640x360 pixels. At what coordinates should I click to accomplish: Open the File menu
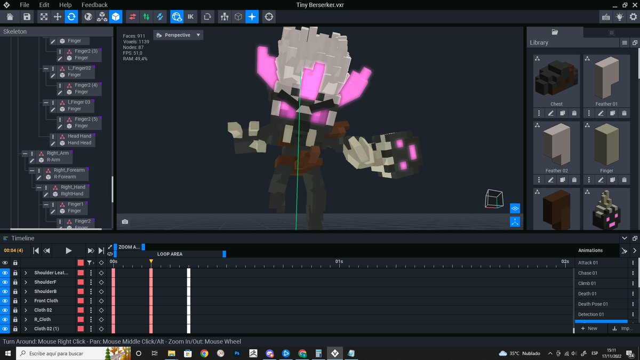pos(25,5)
